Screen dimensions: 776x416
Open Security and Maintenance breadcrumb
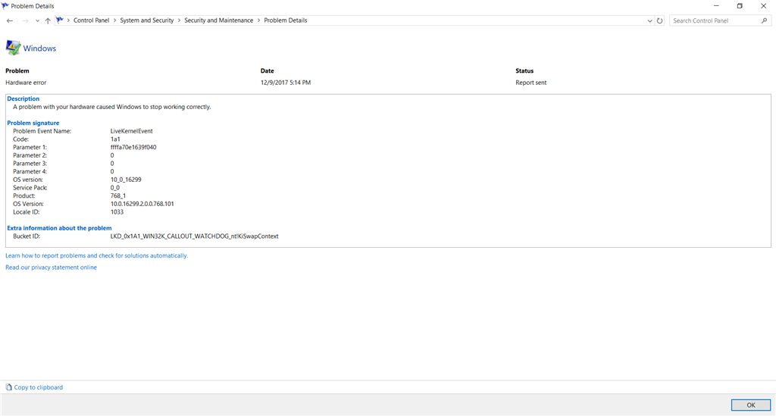coord(219,20)
